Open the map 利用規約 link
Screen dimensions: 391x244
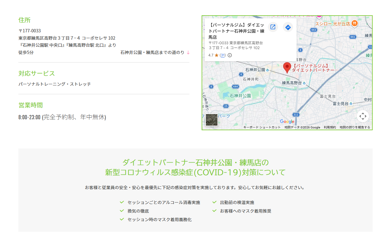330,127
